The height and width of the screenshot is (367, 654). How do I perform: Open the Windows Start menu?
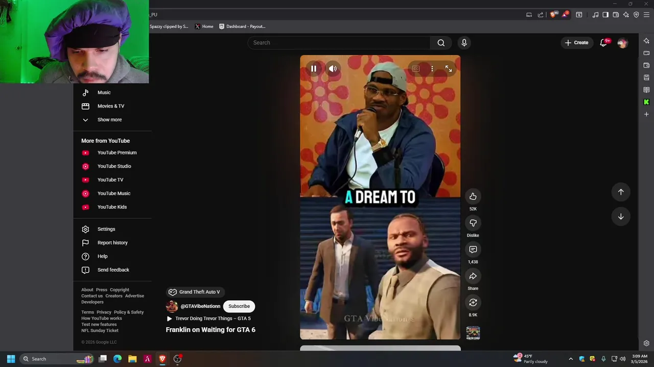tap(11, 359)
